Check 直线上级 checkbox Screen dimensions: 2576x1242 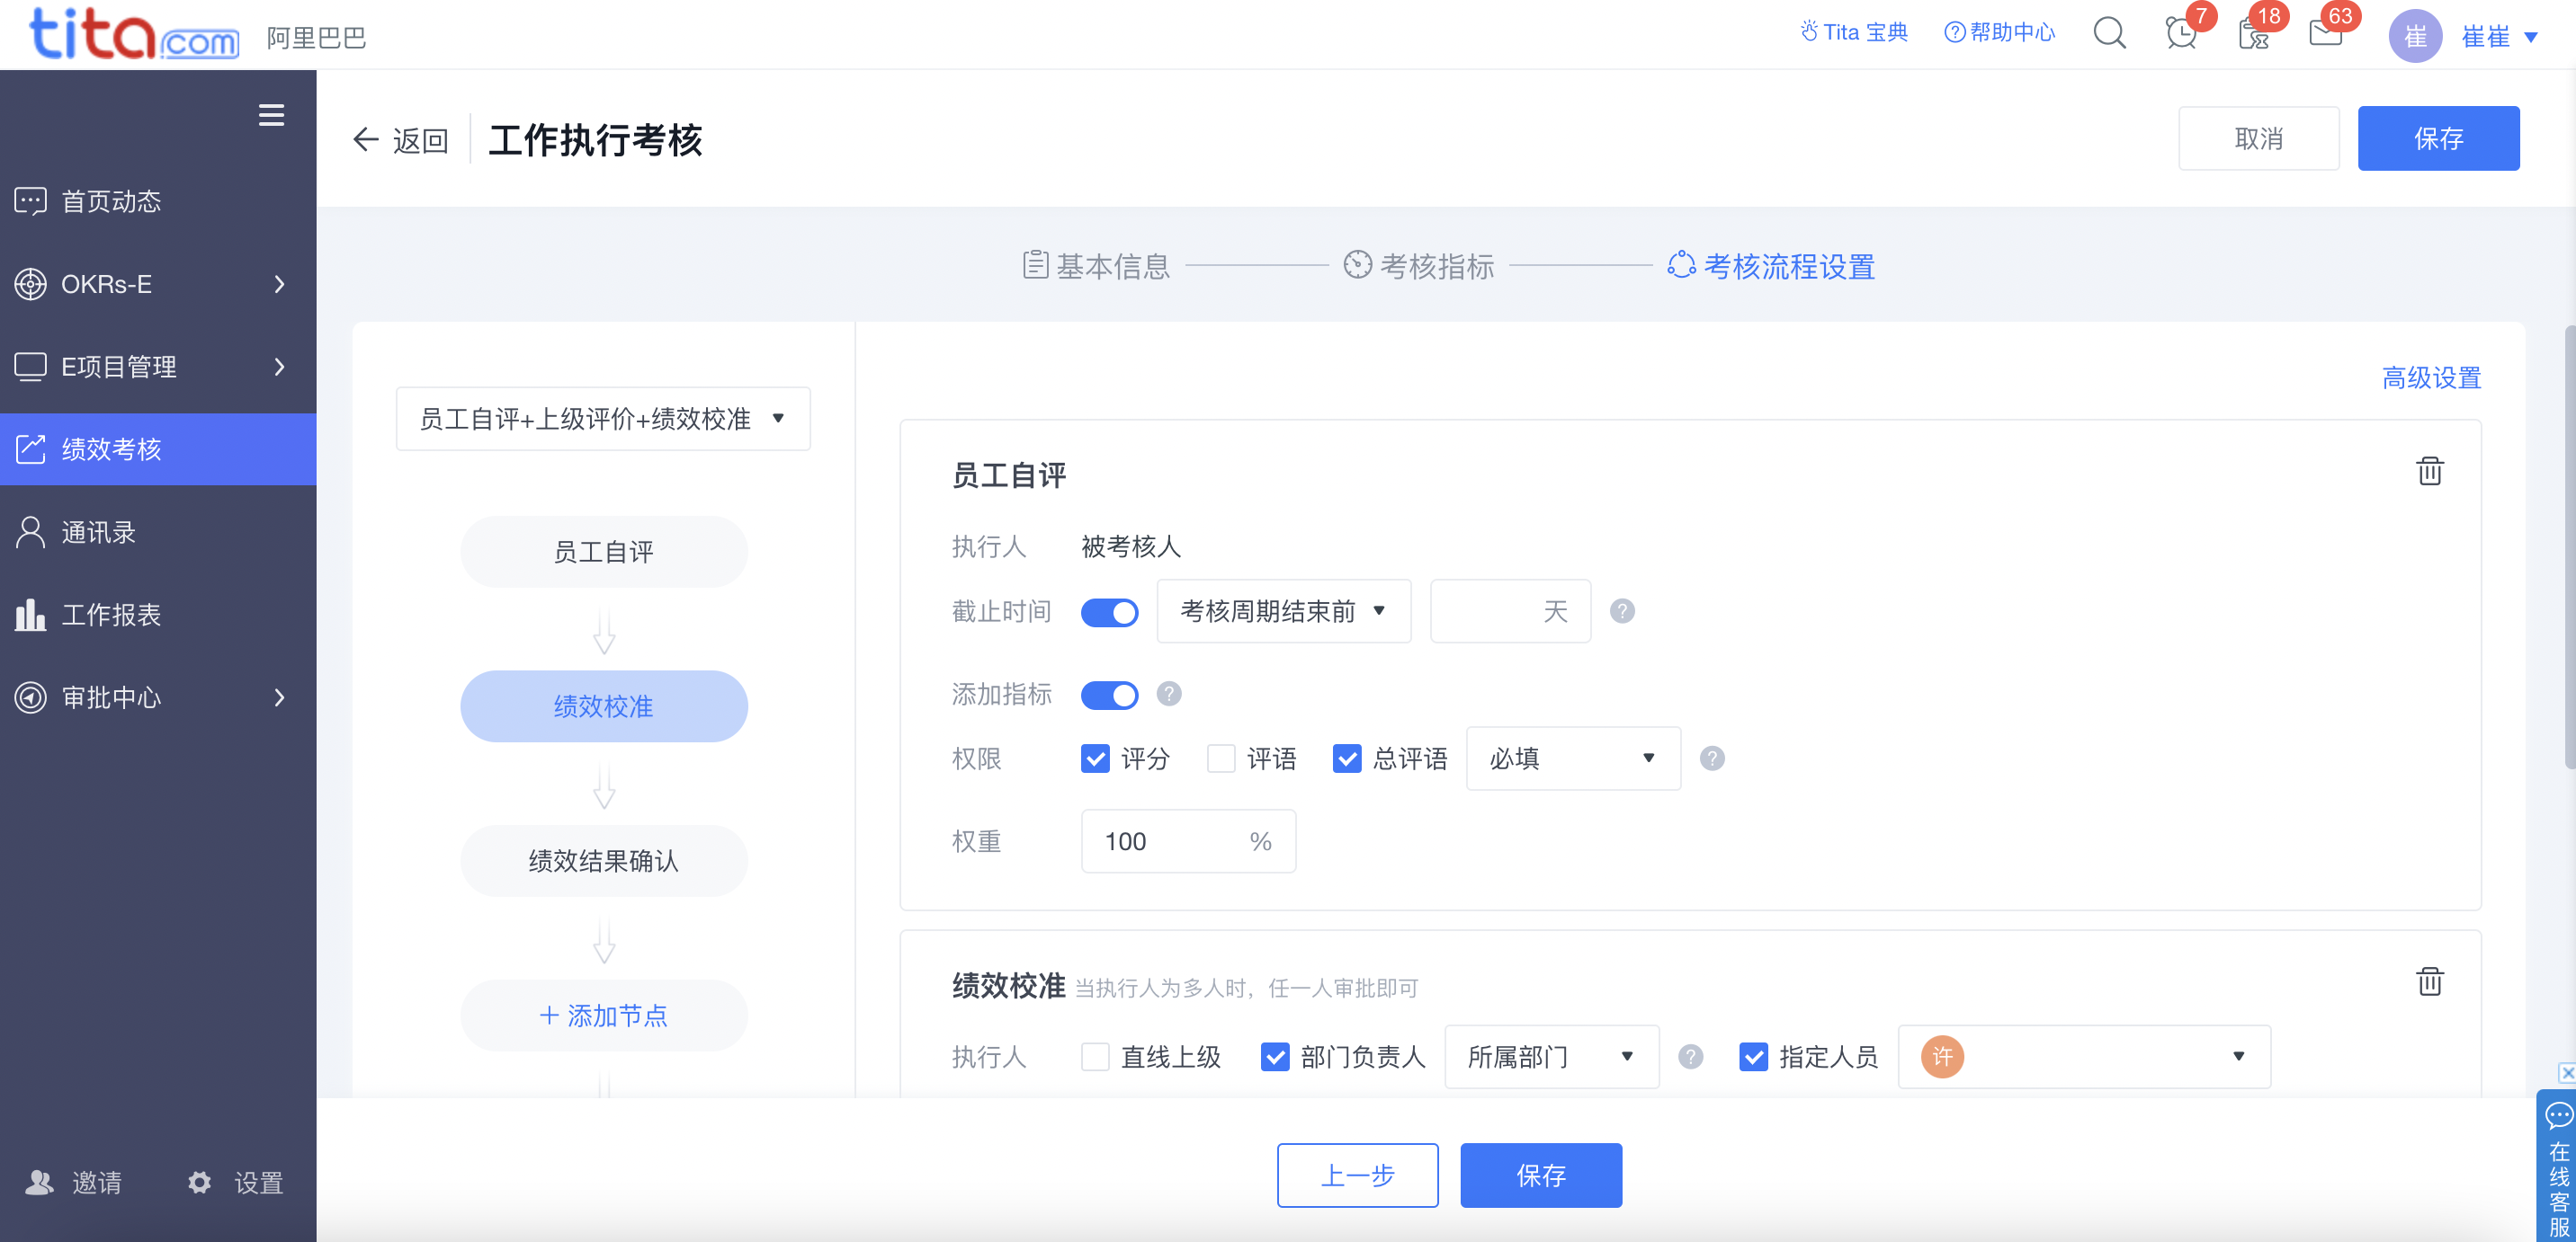click(1095, 1056)
